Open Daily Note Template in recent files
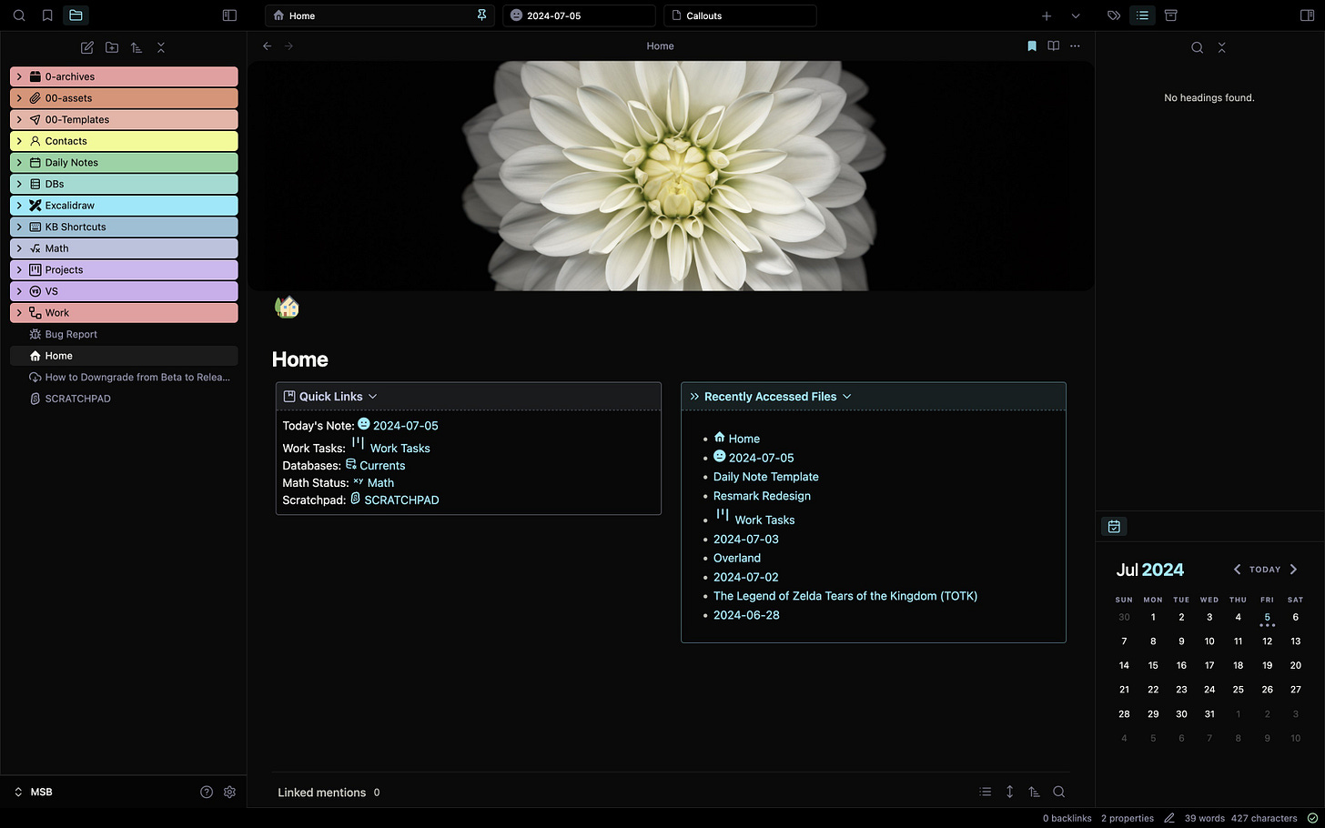Viewport: 1325px width, 828px height. 766,477
